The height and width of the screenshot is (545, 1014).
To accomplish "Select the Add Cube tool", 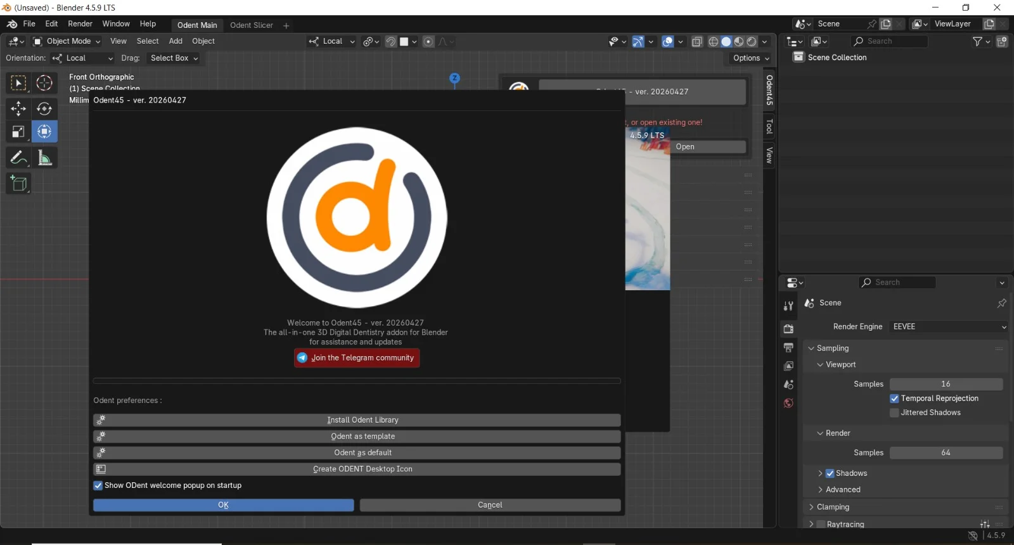I will [18, 184].
